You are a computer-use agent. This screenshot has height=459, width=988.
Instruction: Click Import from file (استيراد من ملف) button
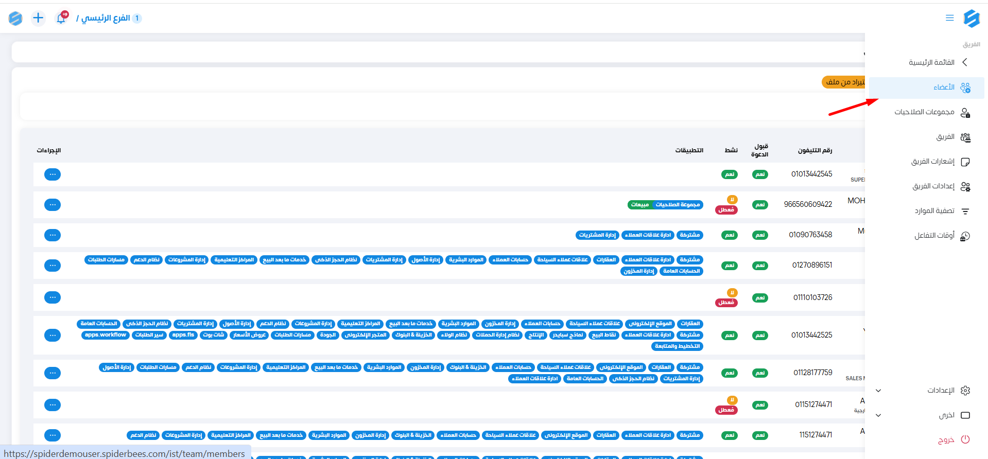coord(844,82)
